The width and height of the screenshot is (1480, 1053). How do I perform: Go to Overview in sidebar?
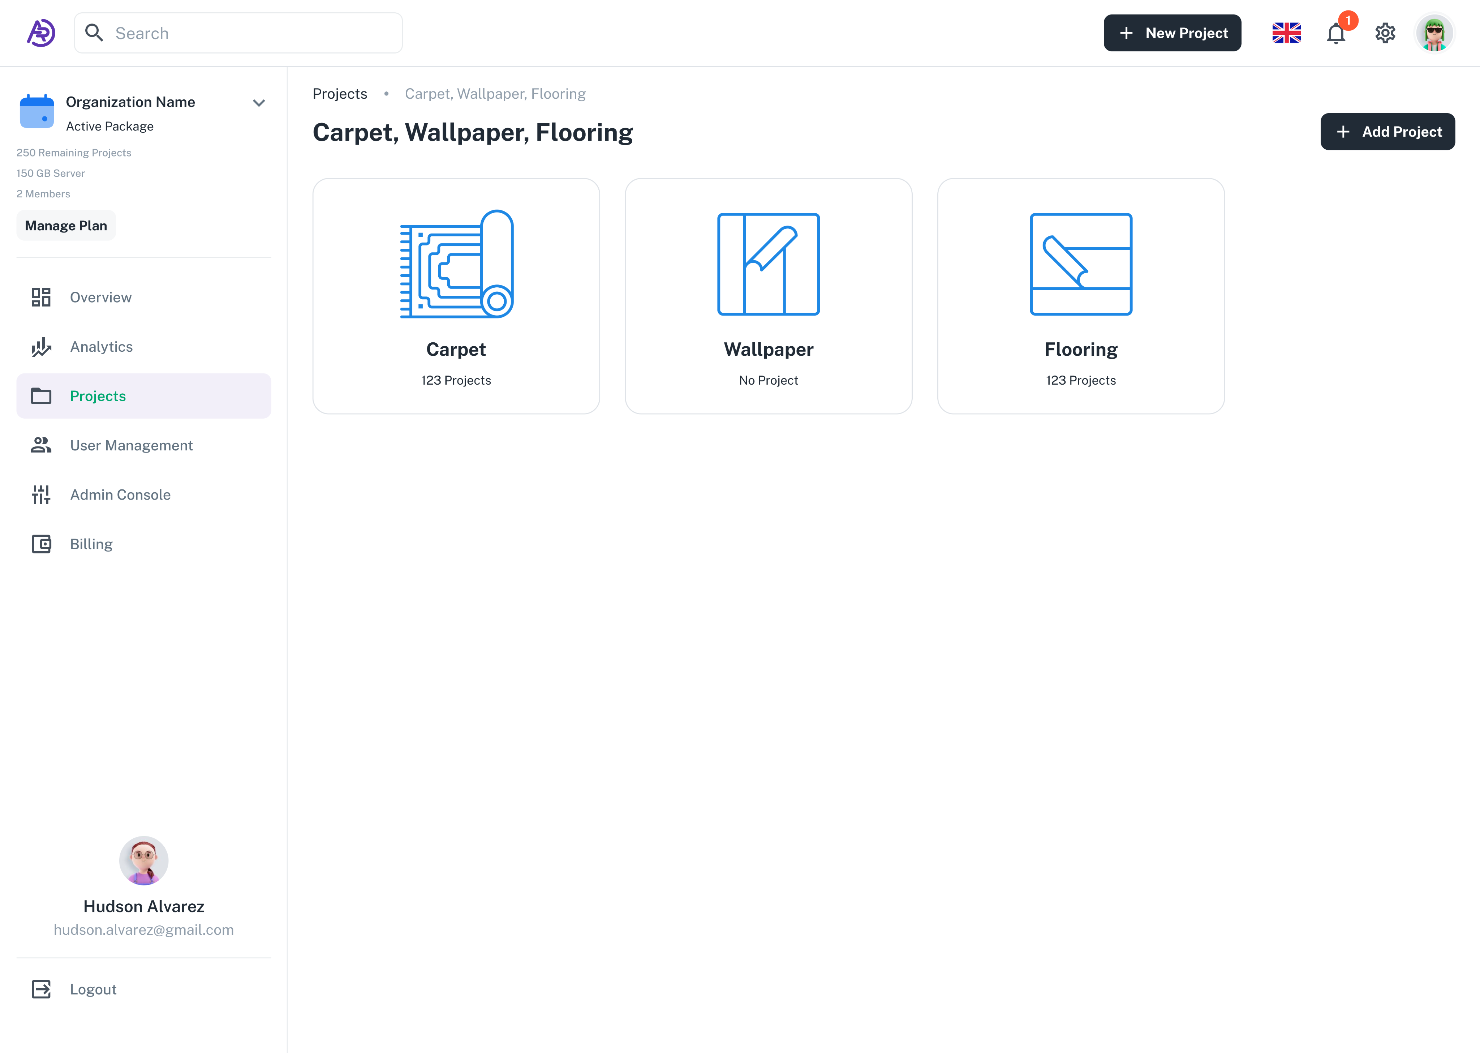(x=100, y=298)
